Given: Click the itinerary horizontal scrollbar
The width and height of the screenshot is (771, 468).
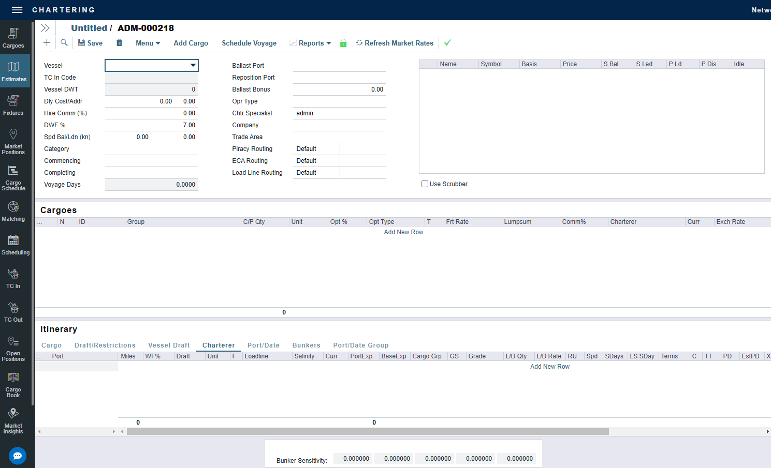Looking at the screenshot, I should coord(368,431).
